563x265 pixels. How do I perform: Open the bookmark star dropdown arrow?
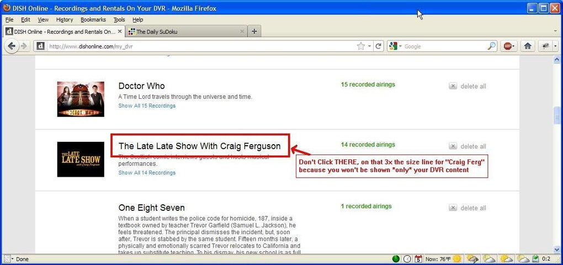tap(369, 46)
